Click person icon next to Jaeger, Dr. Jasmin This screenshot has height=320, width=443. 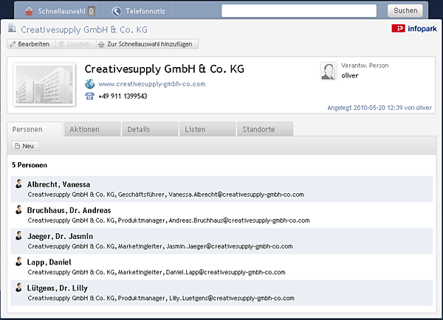point(19,236)
